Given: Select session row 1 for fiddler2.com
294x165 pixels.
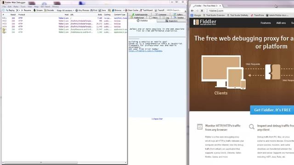Looking at the screenshot, I should pos(65,18).
